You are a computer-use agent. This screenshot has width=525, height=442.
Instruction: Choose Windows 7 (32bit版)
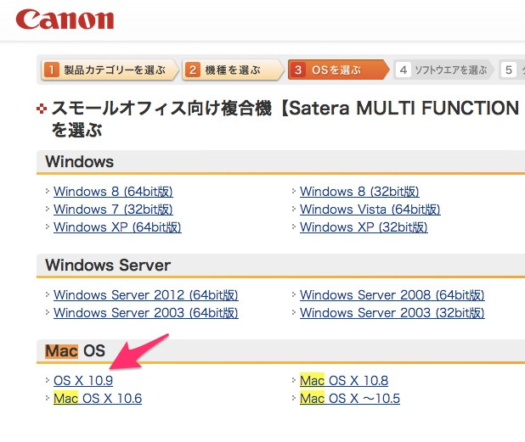[113, 210]
